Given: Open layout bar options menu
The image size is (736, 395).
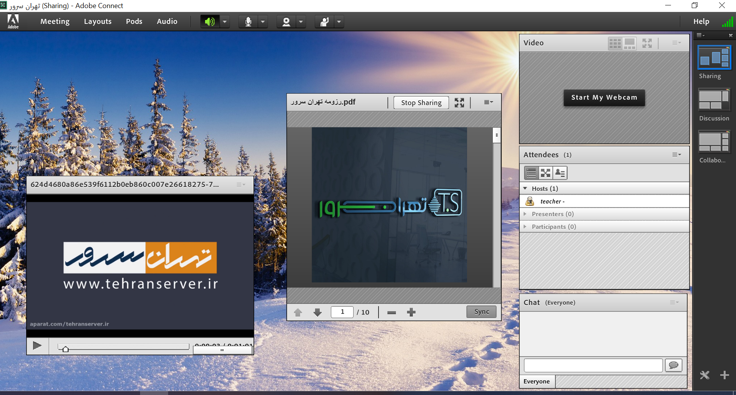Looking at the screenshot, I should [701, 35].
